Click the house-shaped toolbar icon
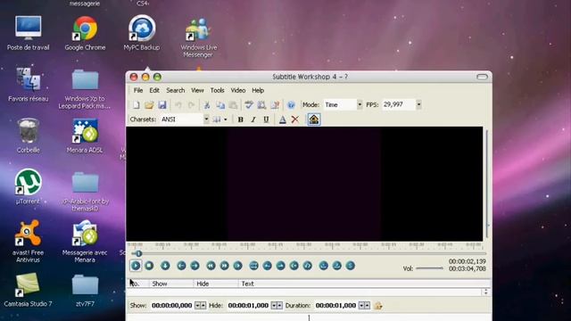Viewport: 571px width, 321px height. click(x=313, y=119)
